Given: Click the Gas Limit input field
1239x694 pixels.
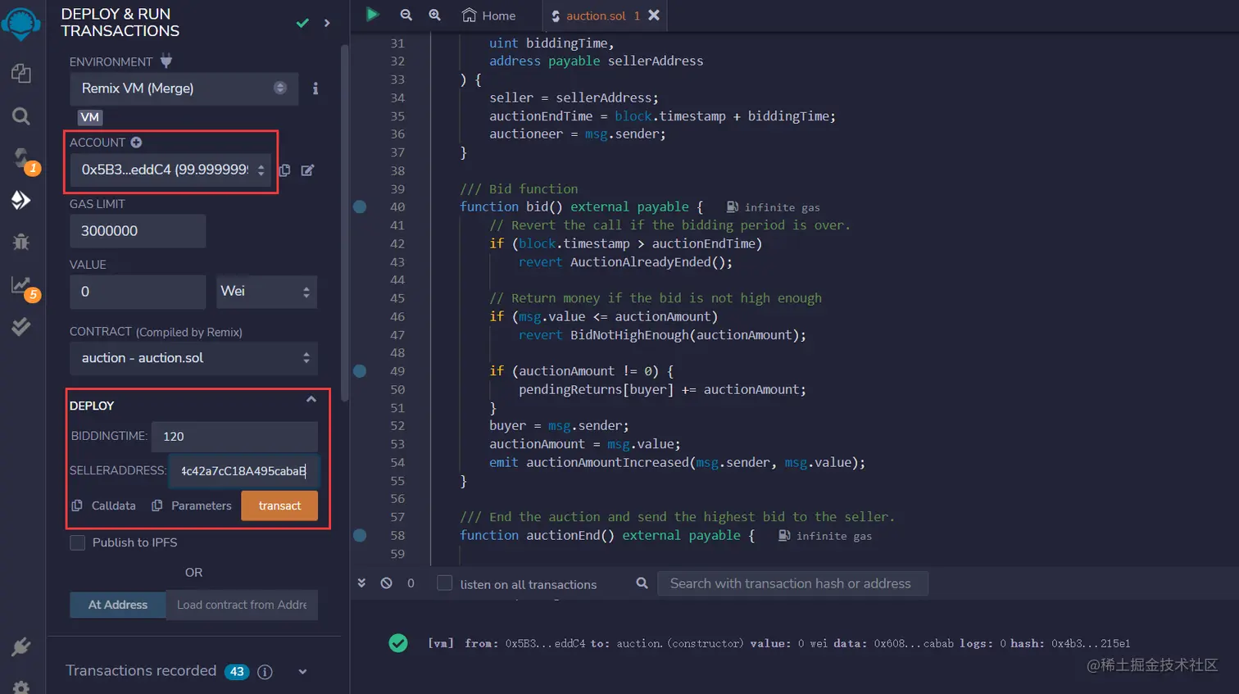Looking at the screenshot, I should coord(138,231).
